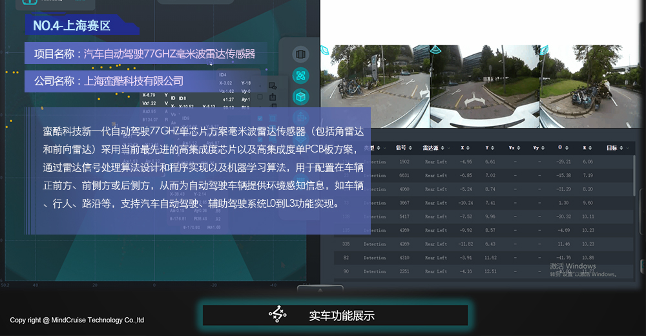The image size is (646, 336).
Task: Select the table row with signal 1902
Action: [484, 162]
